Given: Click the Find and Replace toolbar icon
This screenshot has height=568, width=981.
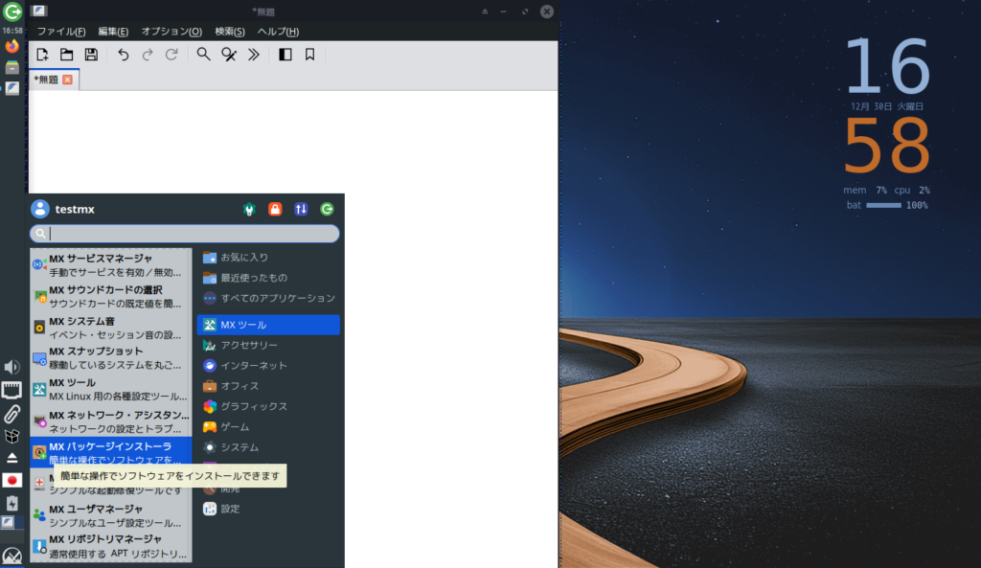Looking at the screenshot, I should pos(228,55).
